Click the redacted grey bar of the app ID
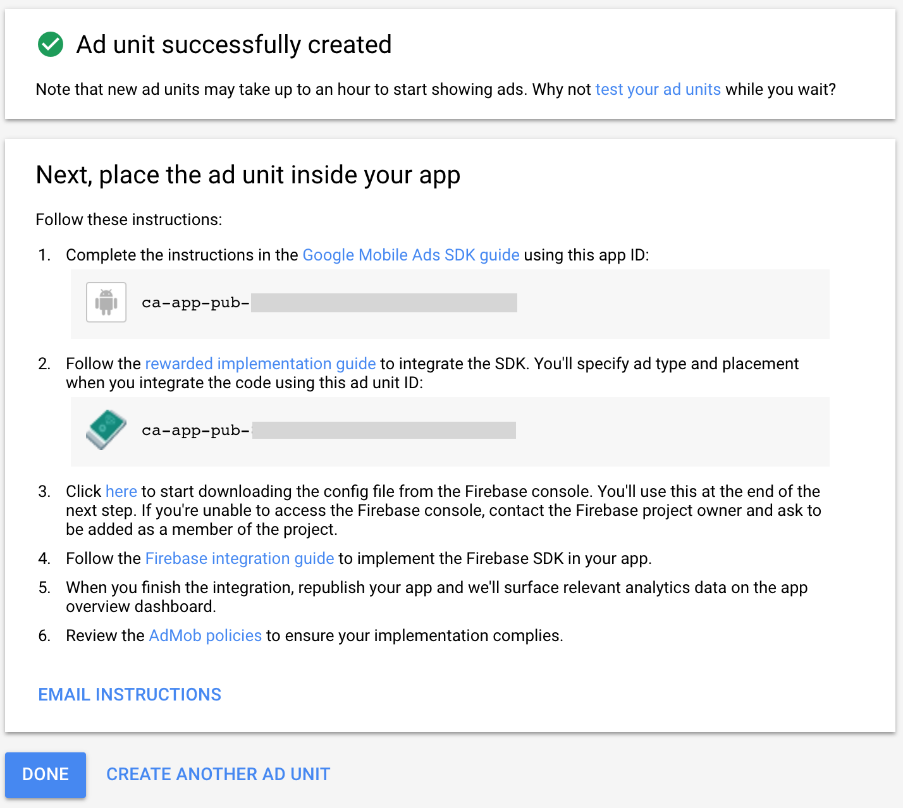The image size is (903, 808). pos(384,303)
